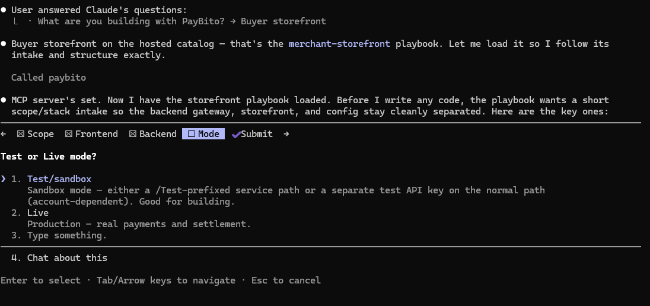Image resolution: width=650 pixels, height=306 pixels.
Task: Open the Scope question tab
Action: (35, 134)
